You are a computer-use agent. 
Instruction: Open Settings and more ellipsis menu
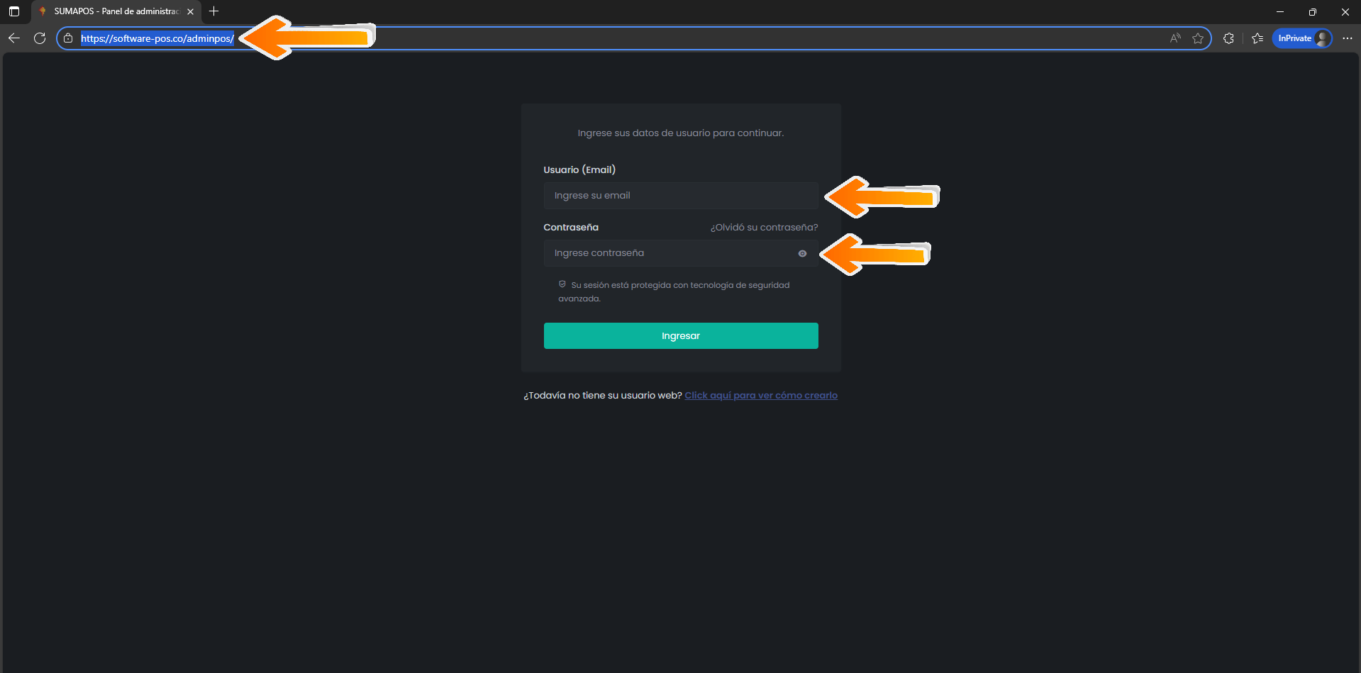coord(1348,38)
